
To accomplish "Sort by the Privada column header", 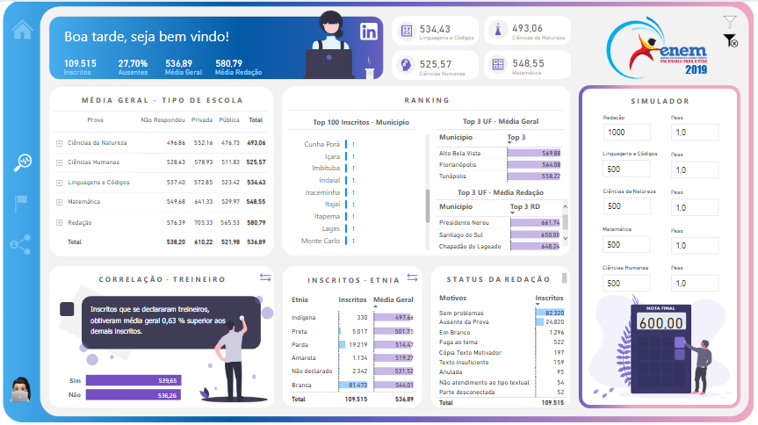I will tap(201, 119).
